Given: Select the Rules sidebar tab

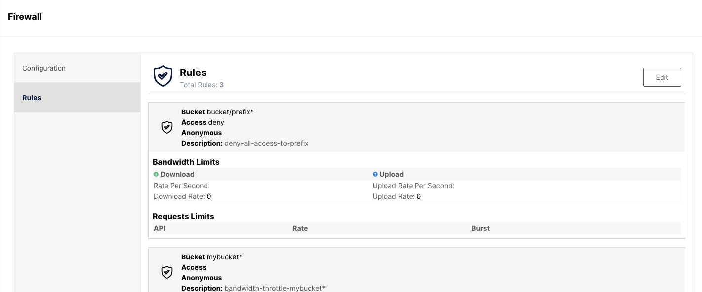Looking at the screenshot, I should 32,98.
